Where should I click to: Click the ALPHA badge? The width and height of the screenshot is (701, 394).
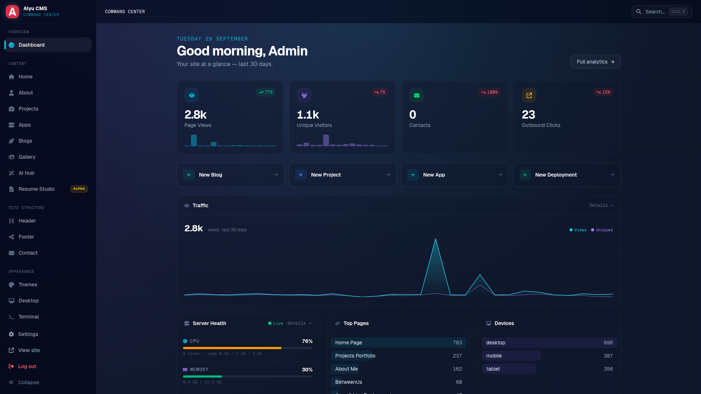click(79, 189)
